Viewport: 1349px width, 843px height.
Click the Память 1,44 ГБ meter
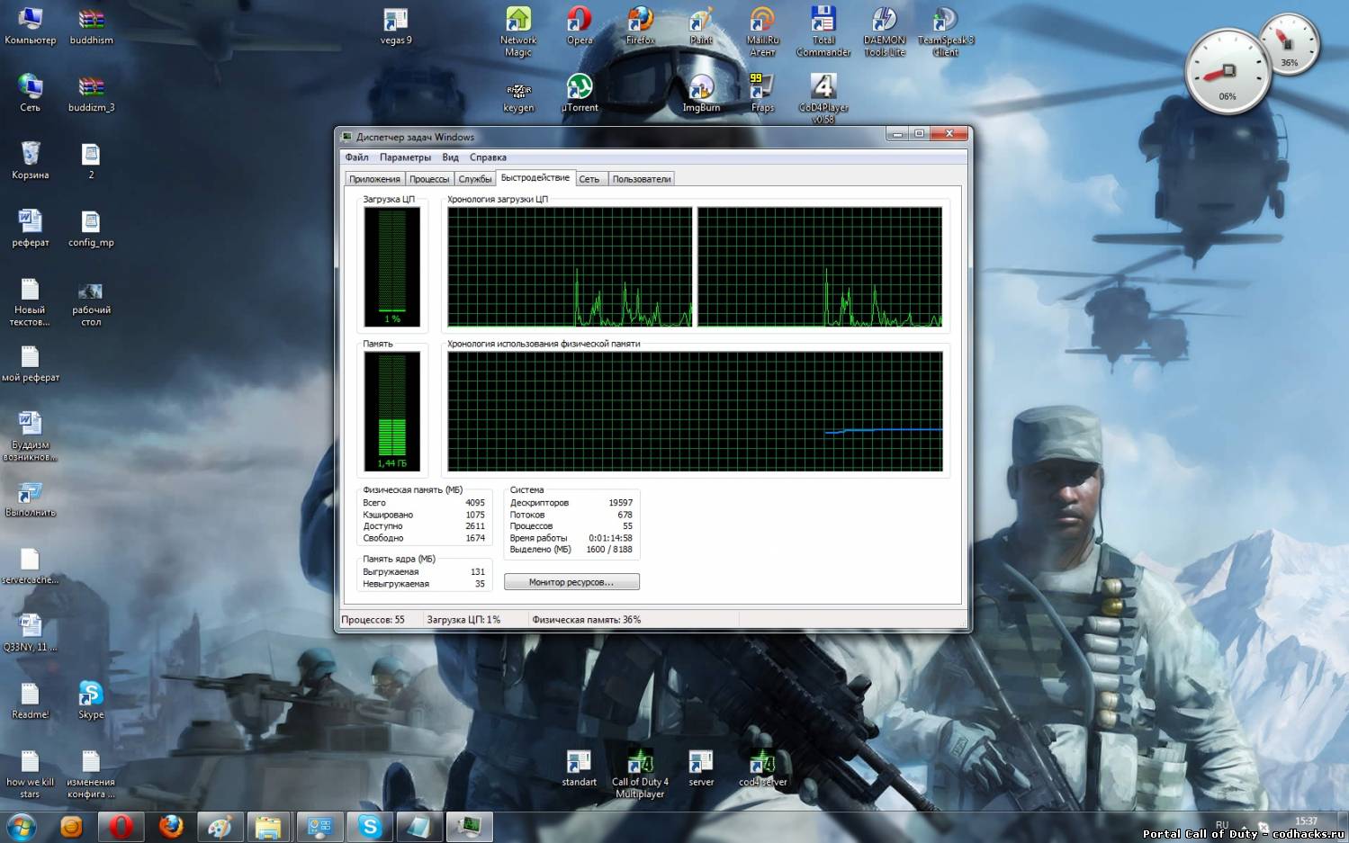coord(391,411)
